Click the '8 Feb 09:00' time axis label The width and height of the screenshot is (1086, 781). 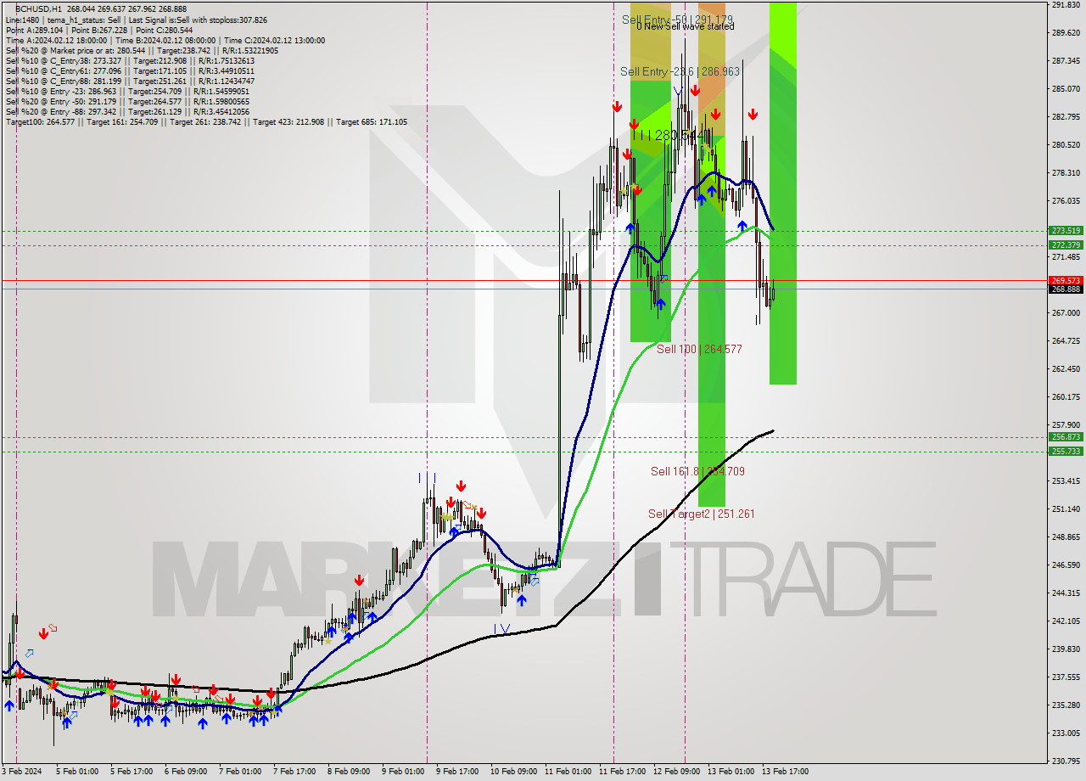(348, 772)
